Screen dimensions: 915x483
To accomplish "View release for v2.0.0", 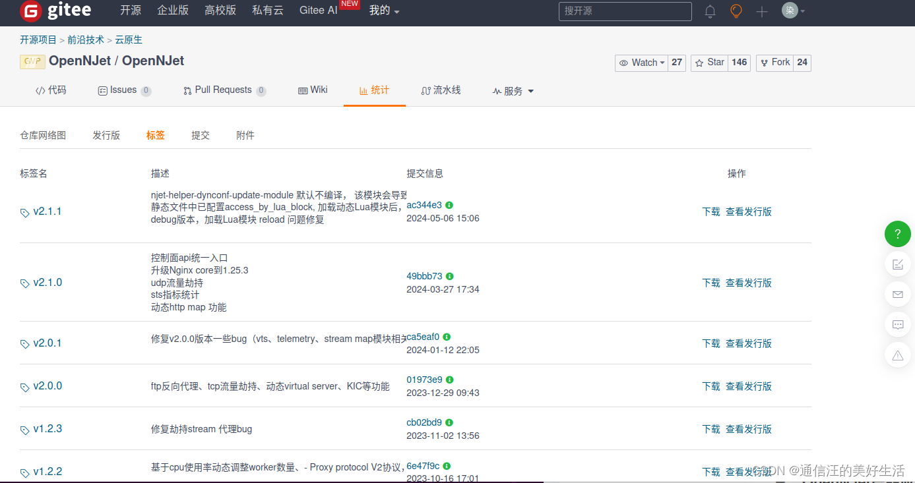I will (749, 387).
